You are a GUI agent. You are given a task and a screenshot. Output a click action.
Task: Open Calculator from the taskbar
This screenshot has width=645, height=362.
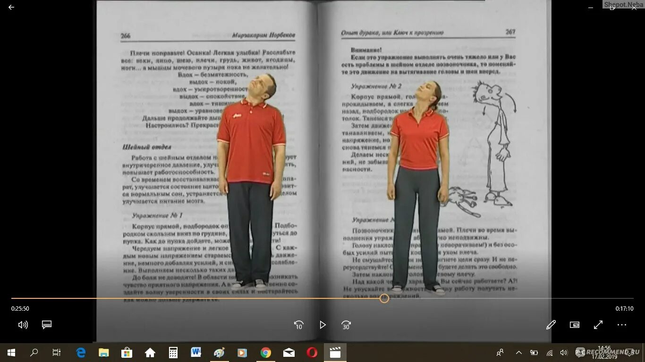coord(173,353)
